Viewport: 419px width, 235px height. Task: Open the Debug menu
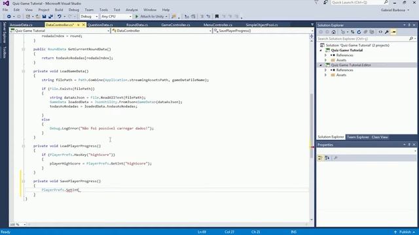tap(74, 10)
